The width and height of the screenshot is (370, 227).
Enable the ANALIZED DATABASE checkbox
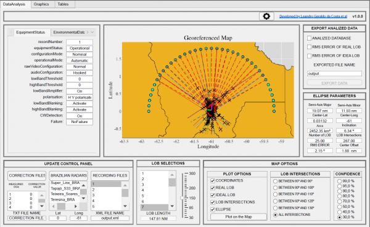[309, 38]
